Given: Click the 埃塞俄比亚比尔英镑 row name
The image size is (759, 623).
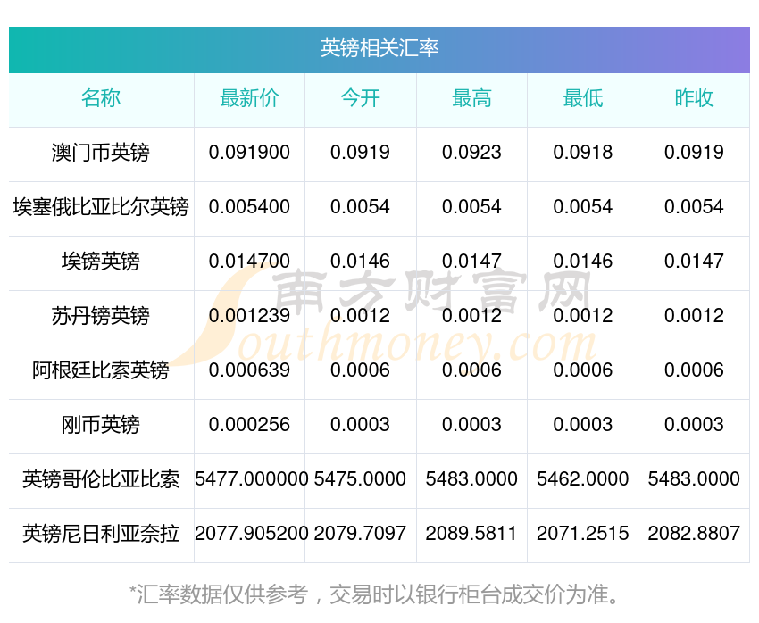Looking at the screenshot, I should (x=101, y=207).
